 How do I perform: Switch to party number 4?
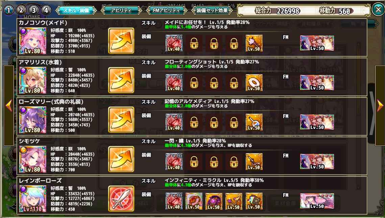pos(46,10)
